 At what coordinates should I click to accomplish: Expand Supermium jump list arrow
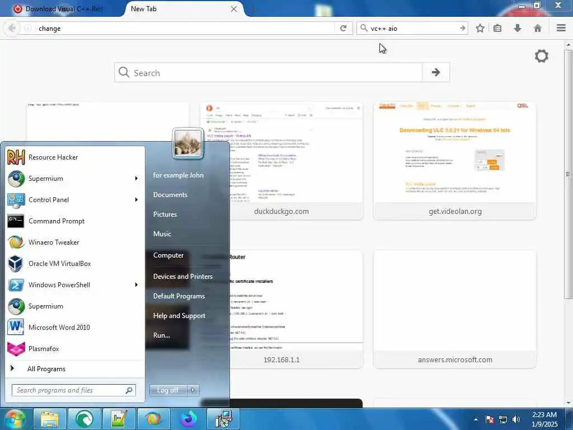(137, 179)
